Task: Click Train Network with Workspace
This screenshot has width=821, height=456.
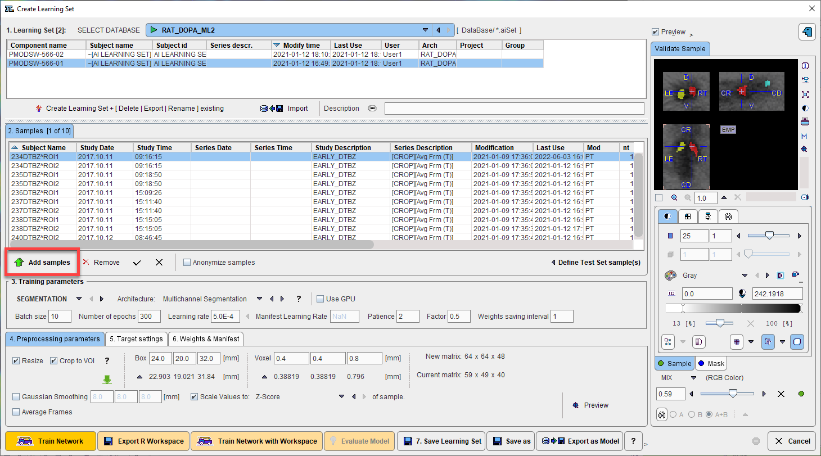Action: (257, 441)
